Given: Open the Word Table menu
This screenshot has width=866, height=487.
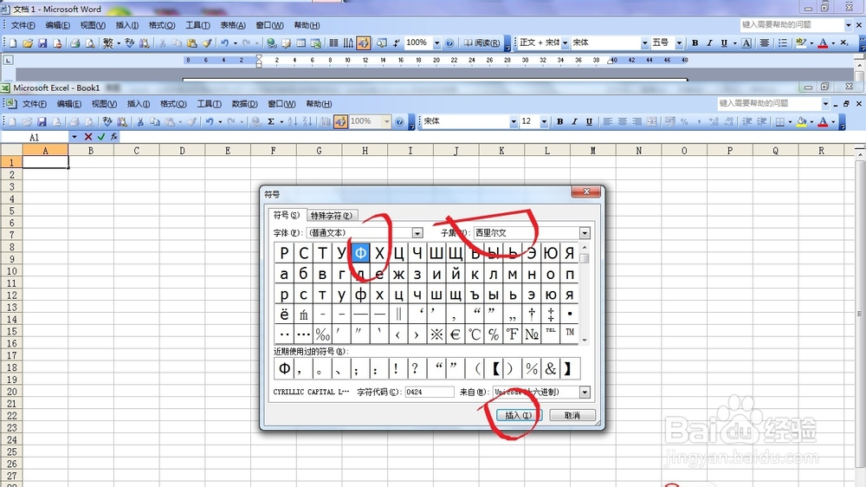Looking at the screenshot, I should [232, 25].
